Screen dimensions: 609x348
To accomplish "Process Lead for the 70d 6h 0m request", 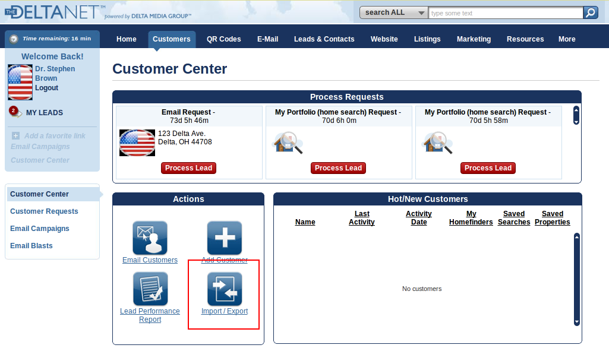I will click(x=338, y=168).
